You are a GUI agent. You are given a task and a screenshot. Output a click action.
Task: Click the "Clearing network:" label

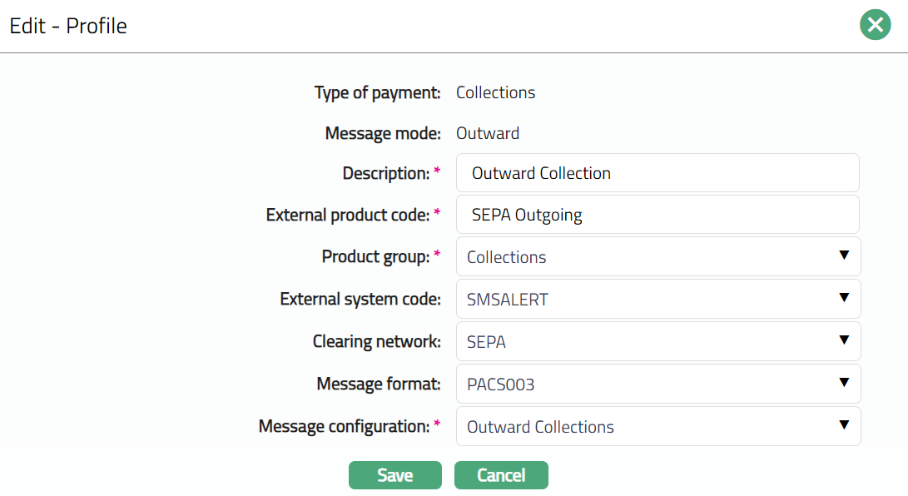[376, 342]
